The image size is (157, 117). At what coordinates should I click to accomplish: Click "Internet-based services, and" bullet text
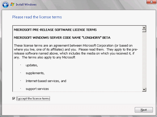pyautogui.click(x=46, y=81)
